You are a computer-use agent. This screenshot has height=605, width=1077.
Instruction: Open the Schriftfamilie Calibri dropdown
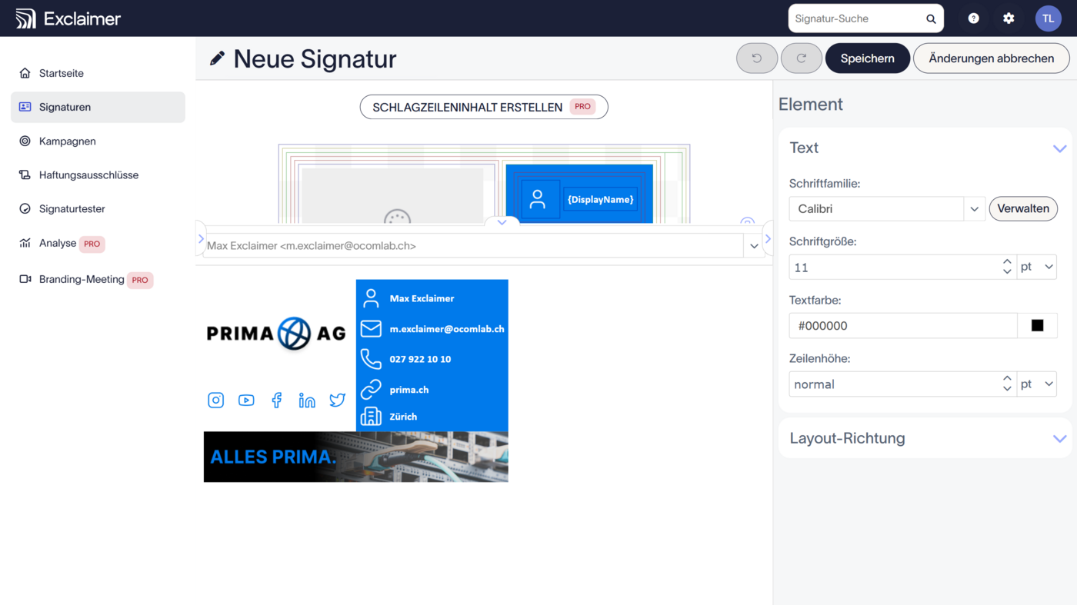coord(974,209)
